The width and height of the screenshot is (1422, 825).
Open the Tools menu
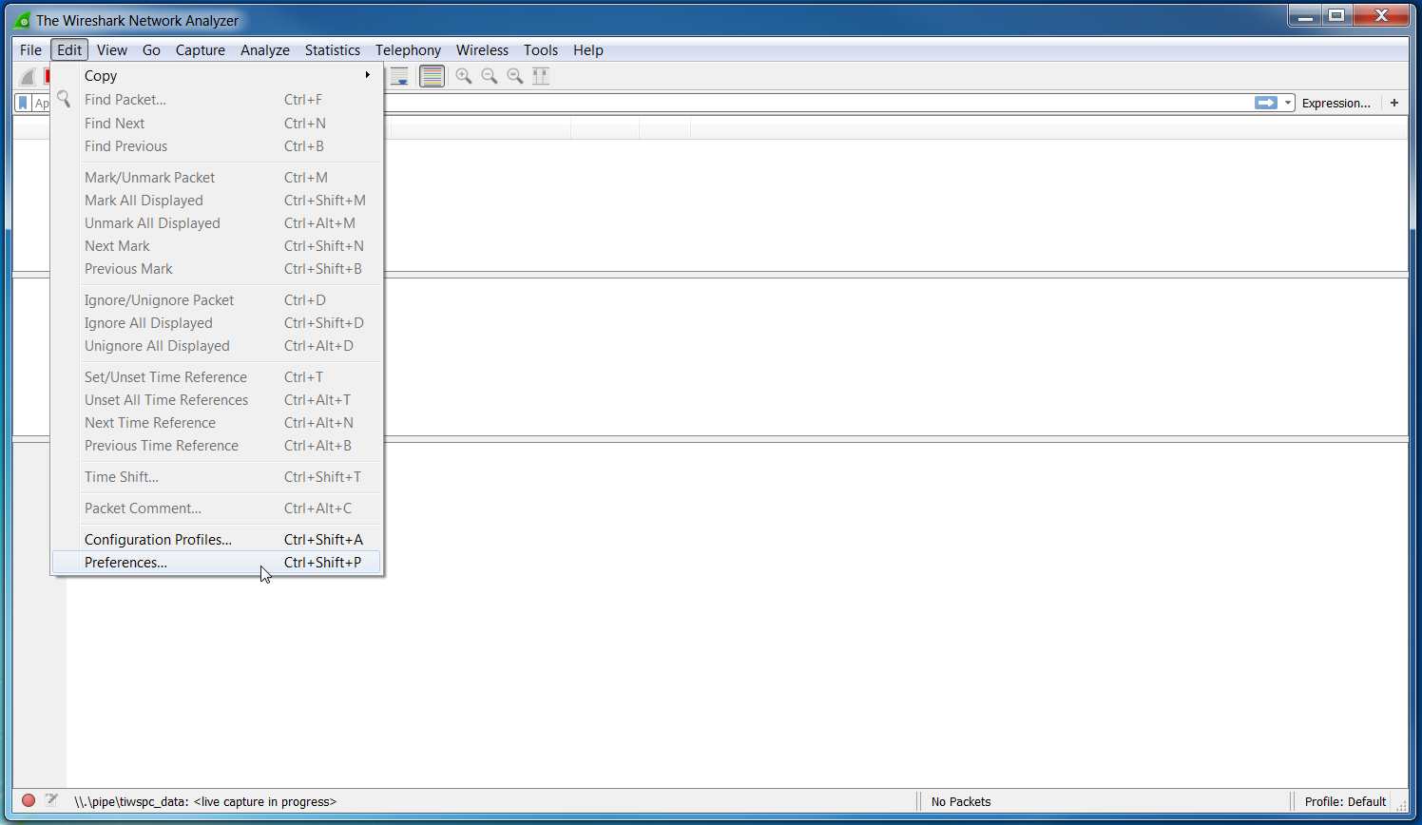pos(541,50)
